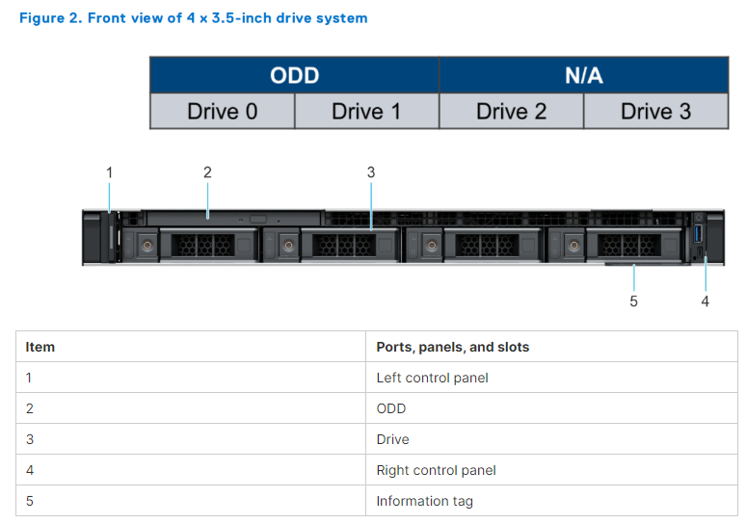The height and width of the screenshot is (524, 747).
Task: Click the 'Ports, panels, and slots' column header
Action: 452,347
